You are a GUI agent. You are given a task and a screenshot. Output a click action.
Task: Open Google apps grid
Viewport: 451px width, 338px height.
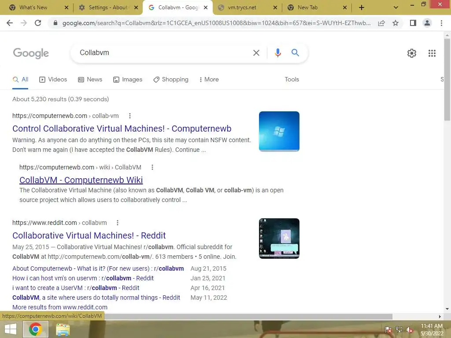(432, 53)
